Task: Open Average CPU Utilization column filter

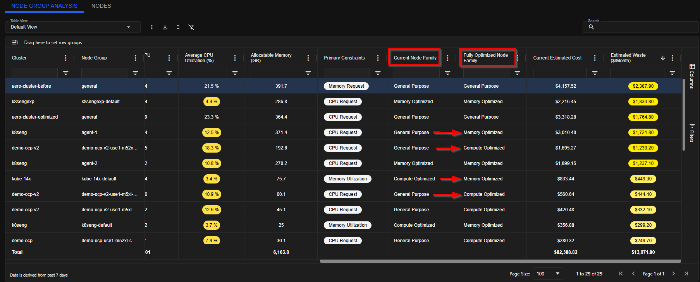Action: click(235, 73)
